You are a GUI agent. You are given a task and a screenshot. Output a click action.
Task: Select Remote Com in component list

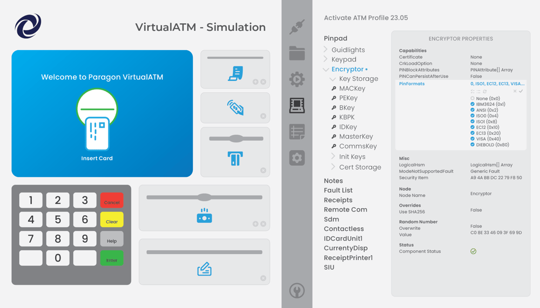pos(346,210)
